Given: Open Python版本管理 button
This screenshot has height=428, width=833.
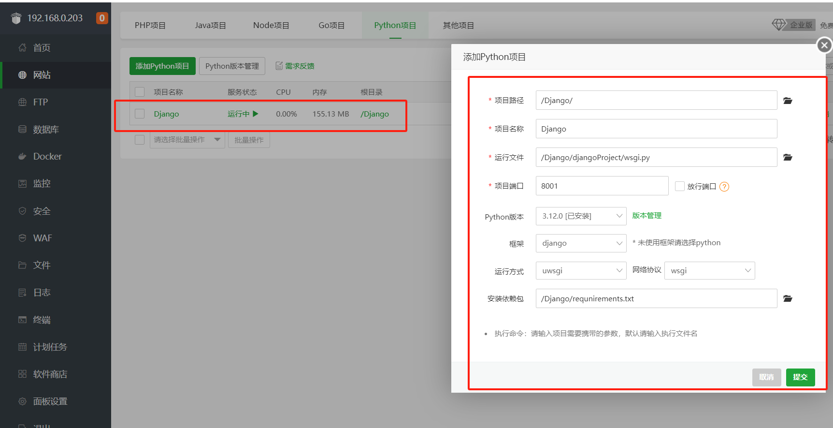Looking at the screenshot, I should (232, 66).
